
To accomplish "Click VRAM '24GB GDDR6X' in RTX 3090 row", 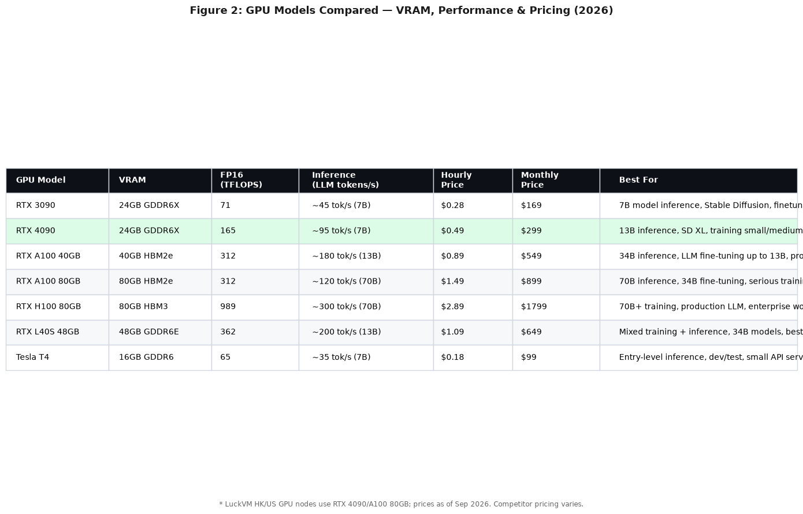I will 160,206.
